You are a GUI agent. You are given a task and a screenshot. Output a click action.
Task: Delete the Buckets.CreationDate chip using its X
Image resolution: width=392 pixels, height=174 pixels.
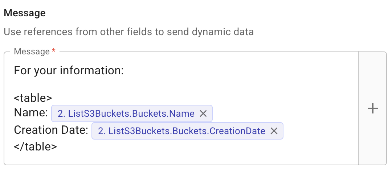(274, 131)
